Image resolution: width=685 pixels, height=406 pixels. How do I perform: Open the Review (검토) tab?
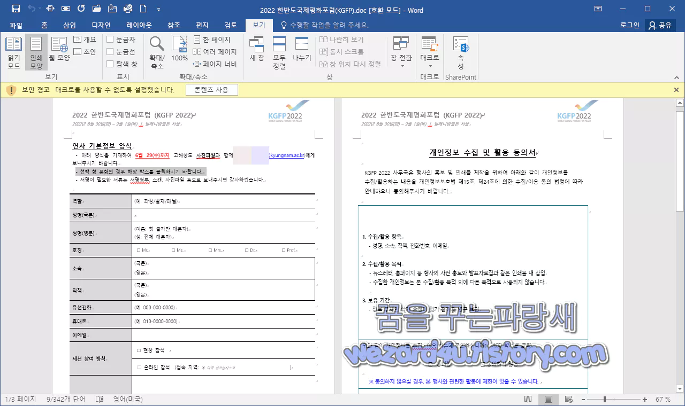click(x=231, y=25)
